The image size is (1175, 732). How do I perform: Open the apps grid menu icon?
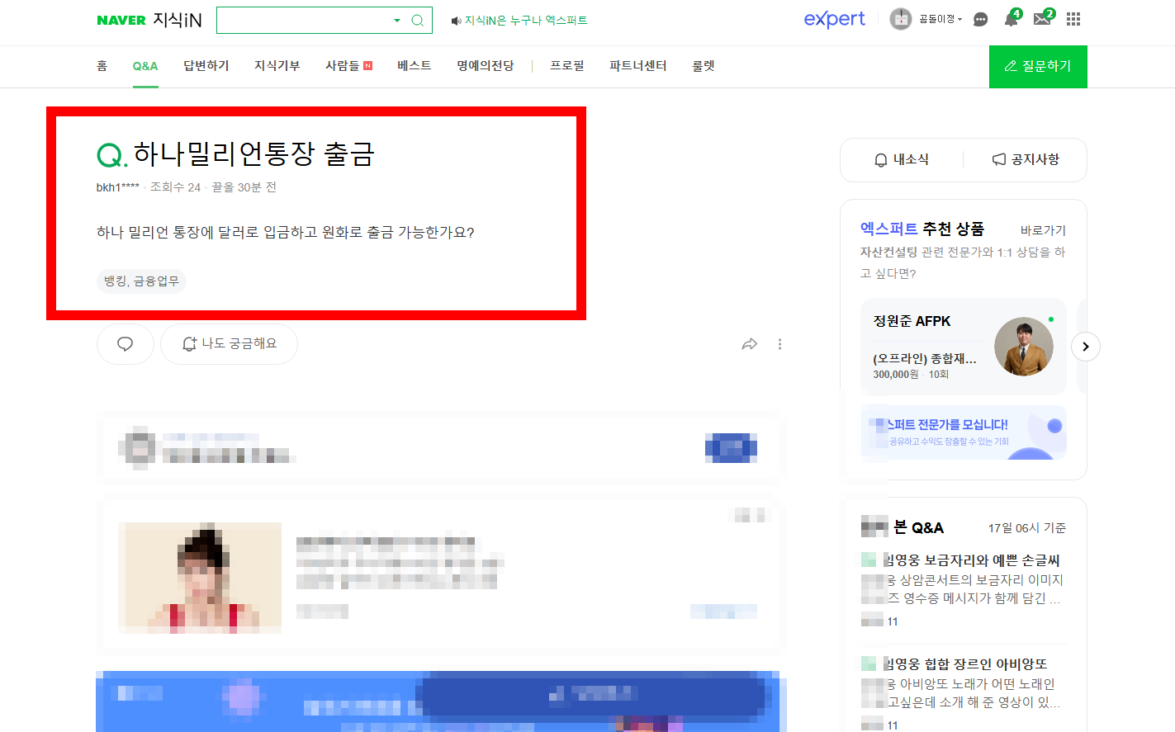1073,19
